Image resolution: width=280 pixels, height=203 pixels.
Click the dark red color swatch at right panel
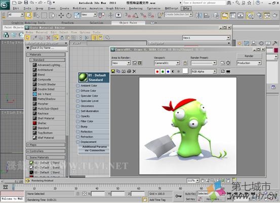pos(276,50)
